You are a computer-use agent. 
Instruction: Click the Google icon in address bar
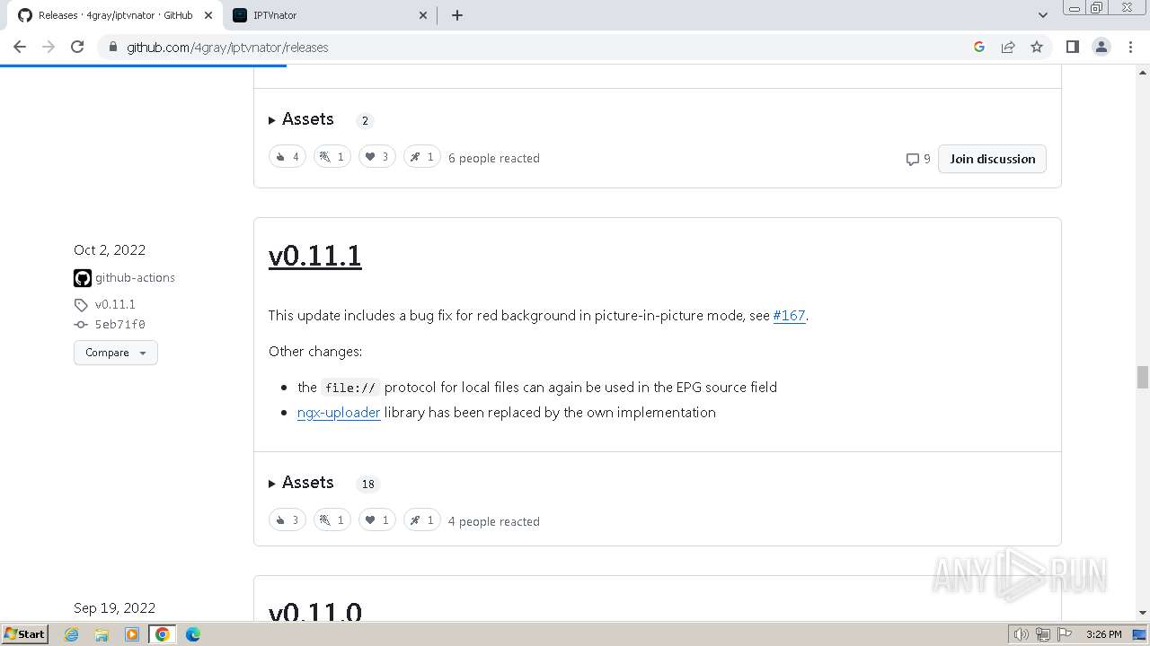pyautogui.click(x=979, y=47)
